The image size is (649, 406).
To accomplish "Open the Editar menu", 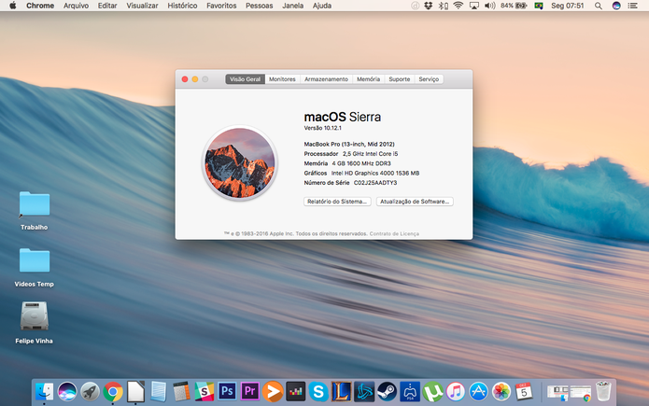I will tap(107, 6).
